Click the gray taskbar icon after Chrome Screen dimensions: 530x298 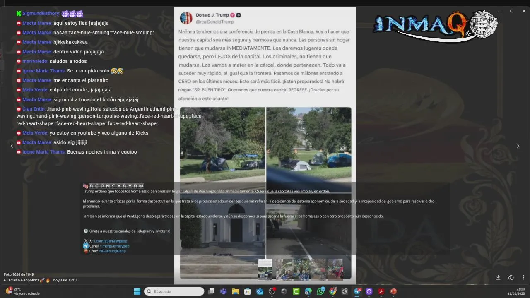pos(344,291)
